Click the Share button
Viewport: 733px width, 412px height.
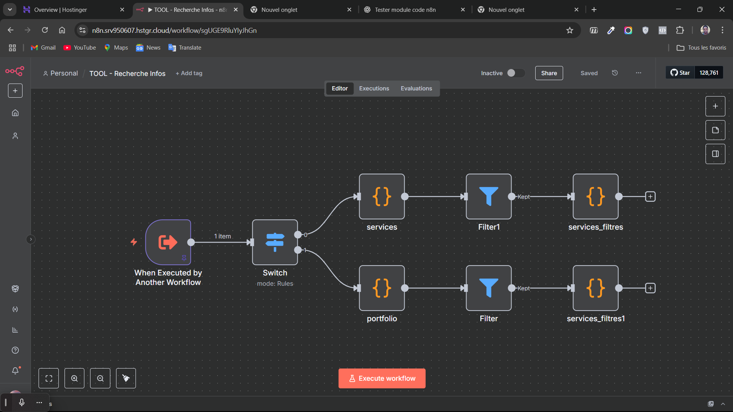pyautogui.click(x=549, y=73)
